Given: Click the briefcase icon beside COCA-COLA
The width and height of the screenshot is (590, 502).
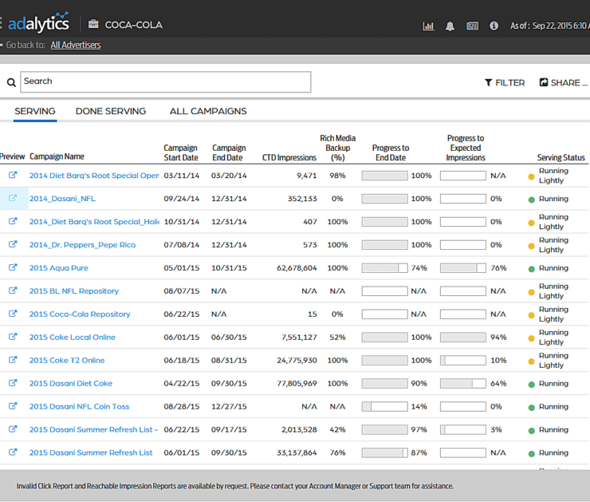Looking at the screenshot, I should click(93, 24).
